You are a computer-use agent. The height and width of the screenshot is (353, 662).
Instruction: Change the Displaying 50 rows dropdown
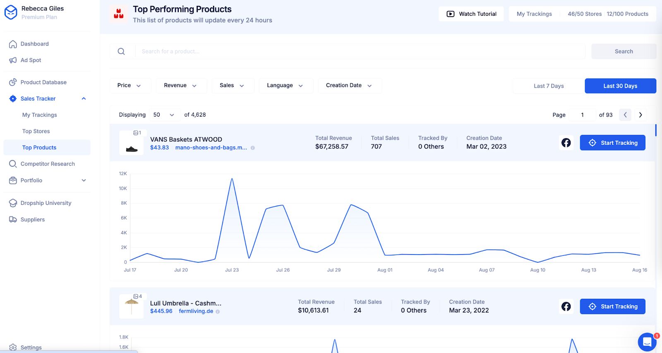coord(163,115)
